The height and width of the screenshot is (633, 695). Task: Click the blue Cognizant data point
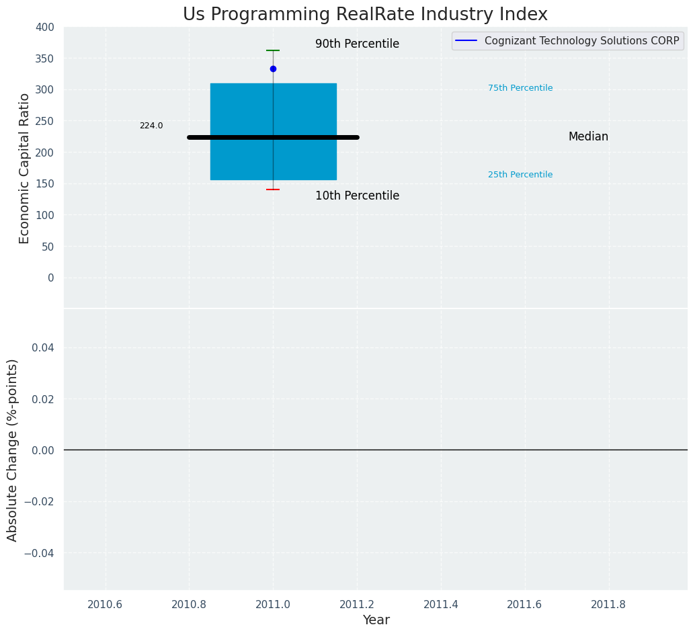click(x=273, y=69)
